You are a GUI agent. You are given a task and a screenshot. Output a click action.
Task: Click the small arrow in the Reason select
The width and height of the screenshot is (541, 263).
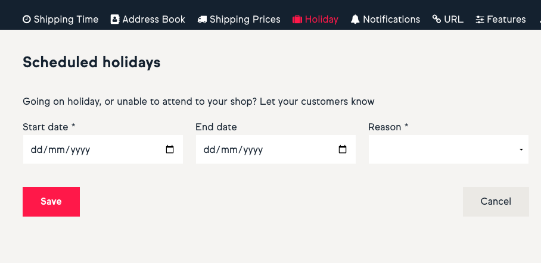pos(521,149)
